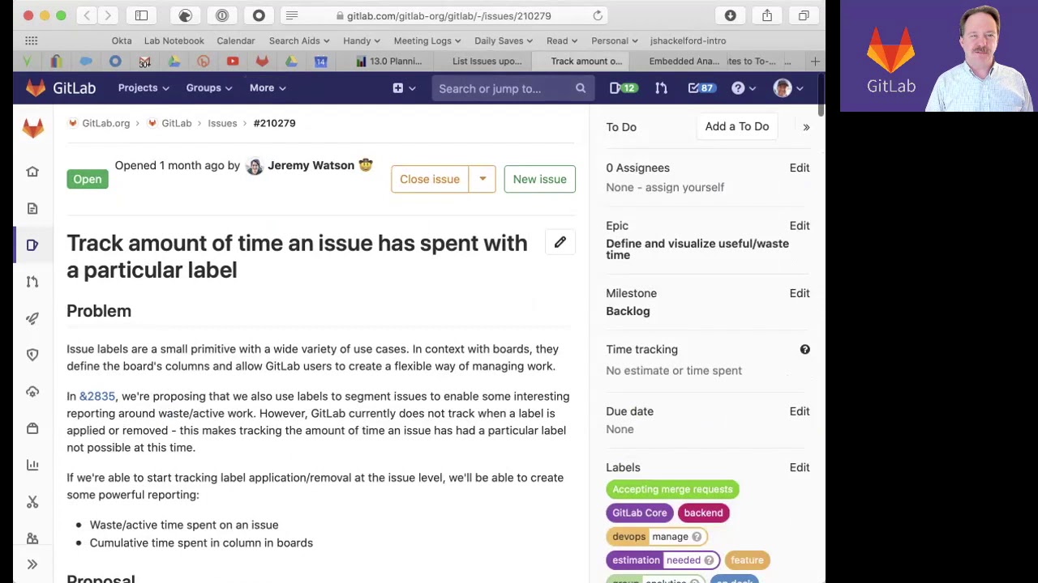Open Merge Requests icon in left sidebar
The image size is (1038, 583).
[32, 281]
